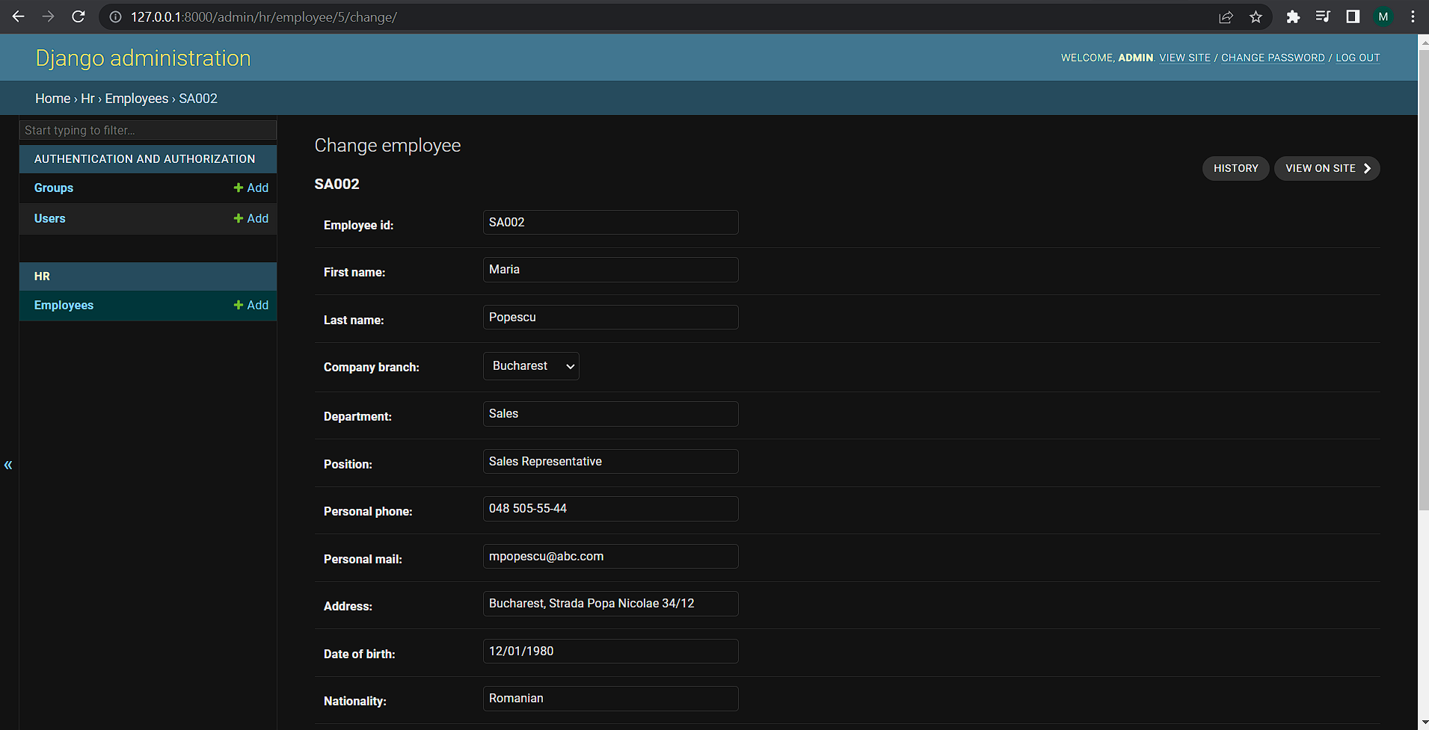
Task: Collapse the sidebar with the chevron
Action: point(8,465)
